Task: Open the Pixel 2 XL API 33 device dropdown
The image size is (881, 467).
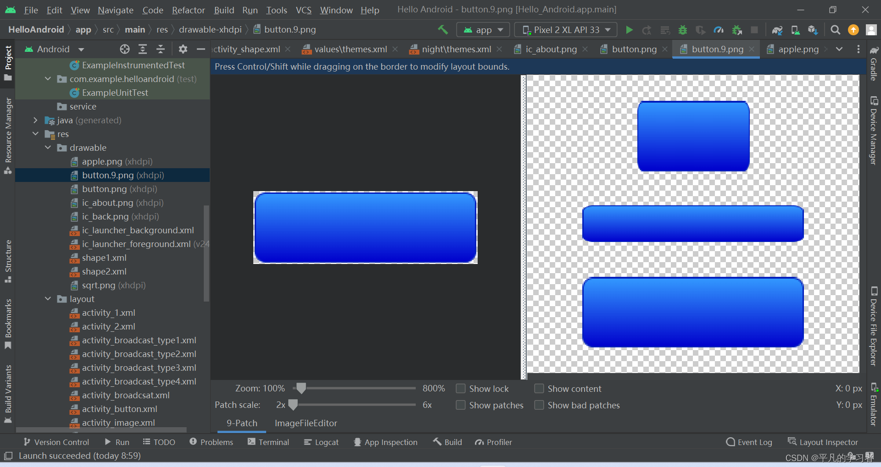Action: 565,29
